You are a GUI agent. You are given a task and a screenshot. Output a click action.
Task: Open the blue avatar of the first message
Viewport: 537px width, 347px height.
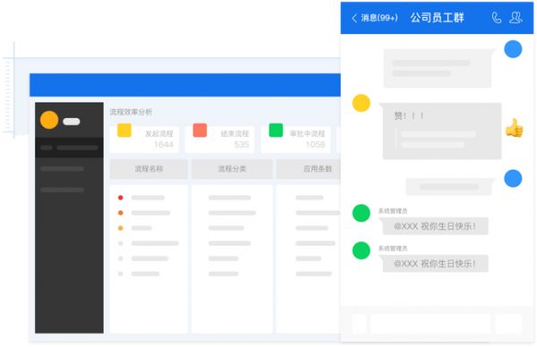point(513,49)
